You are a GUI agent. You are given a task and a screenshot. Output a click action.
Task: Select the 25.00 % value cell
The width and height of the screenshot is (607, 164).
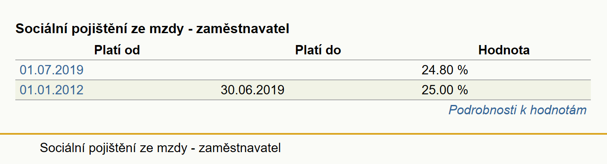coord(445,90)
